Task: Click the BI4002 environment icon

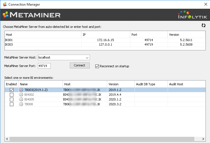Action: [22, 95]
